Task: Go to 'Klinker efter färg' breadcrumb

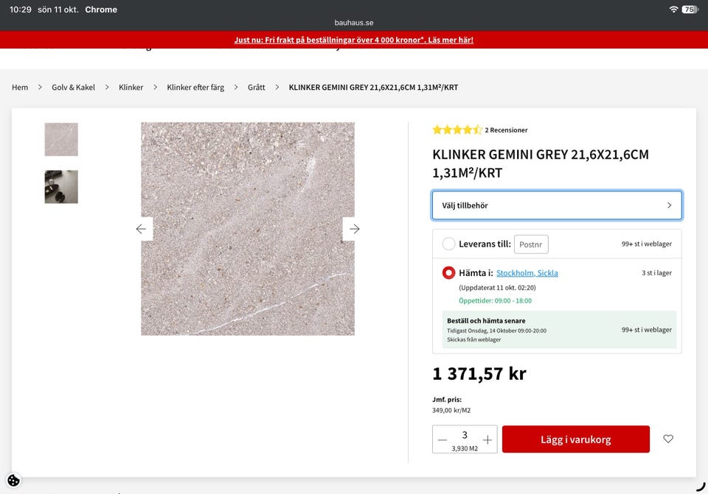Action: pyautogui.click(x=195, y=87)
